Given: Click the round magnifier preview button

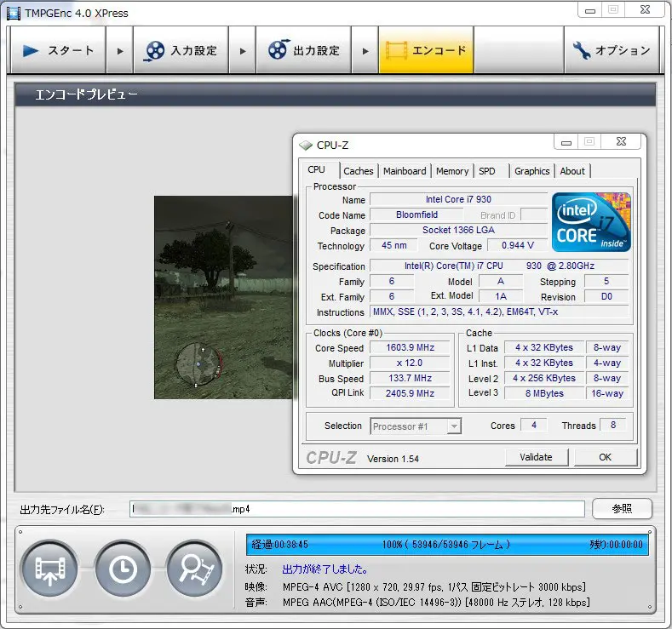Looking at the screenshot, I should (195, 569).
